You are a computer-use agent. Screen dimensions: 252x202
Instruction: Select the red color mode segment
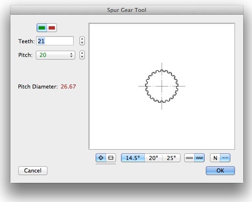pyautogui.click(x=52, y=27)
